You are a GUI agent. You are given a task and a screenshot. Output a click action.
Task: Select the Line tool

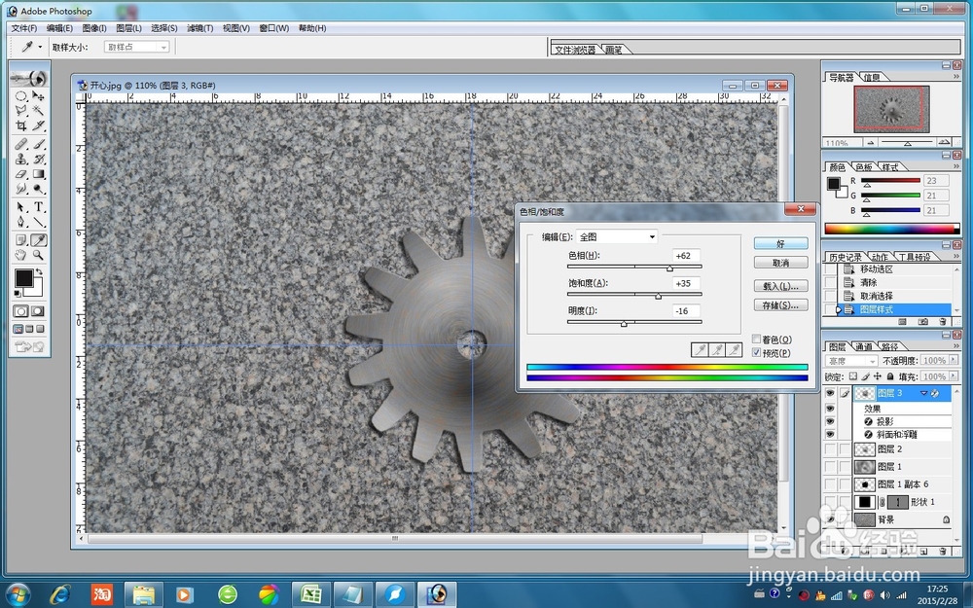39,222
